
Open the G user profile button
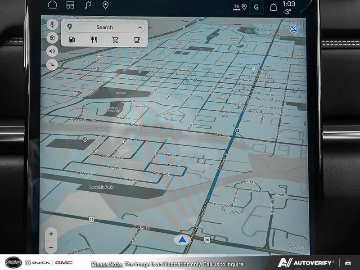tap(256, 7)
